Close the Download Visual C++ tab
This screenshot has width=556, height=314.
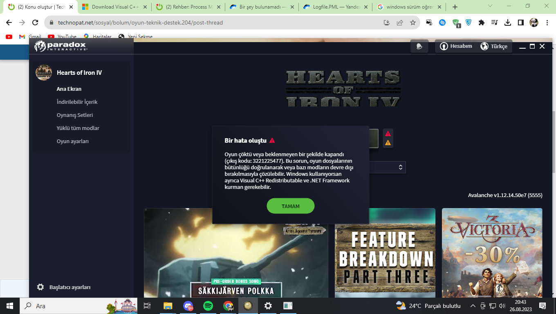point(145,7)
